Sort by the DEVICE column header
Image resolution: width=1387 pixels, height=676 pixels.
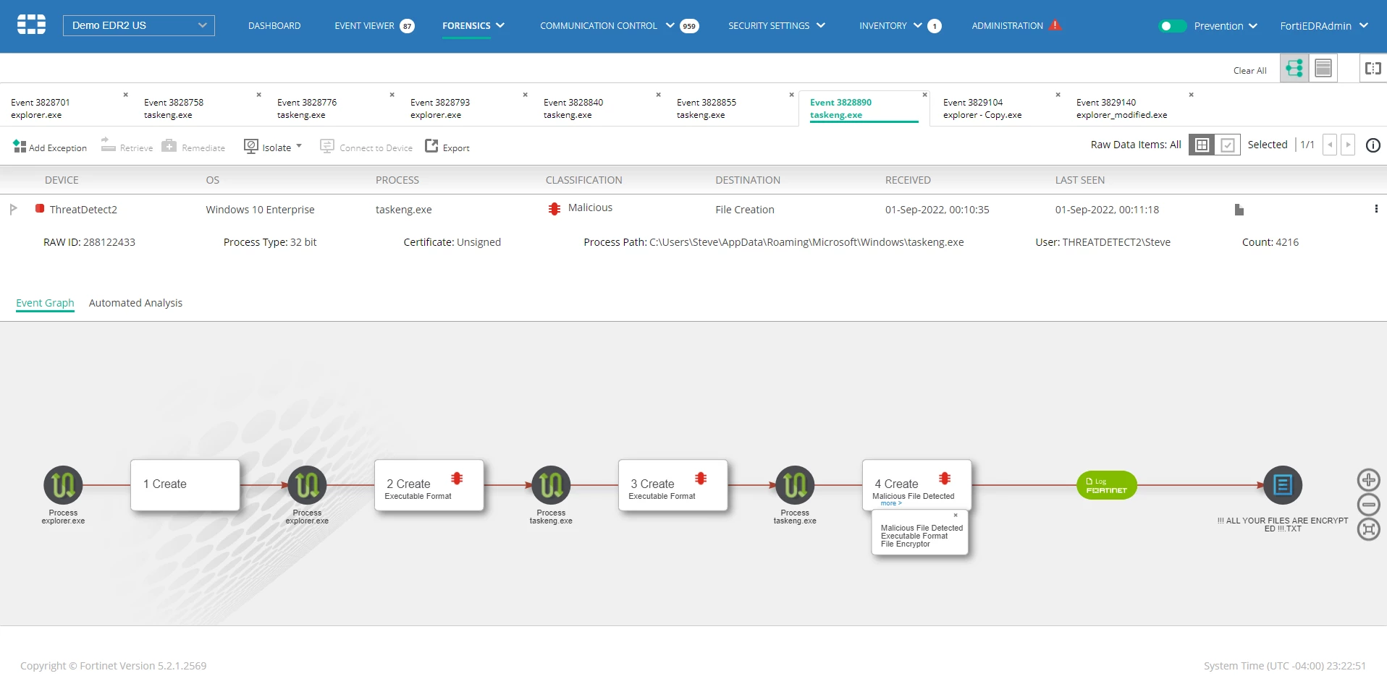click(62, 180)
